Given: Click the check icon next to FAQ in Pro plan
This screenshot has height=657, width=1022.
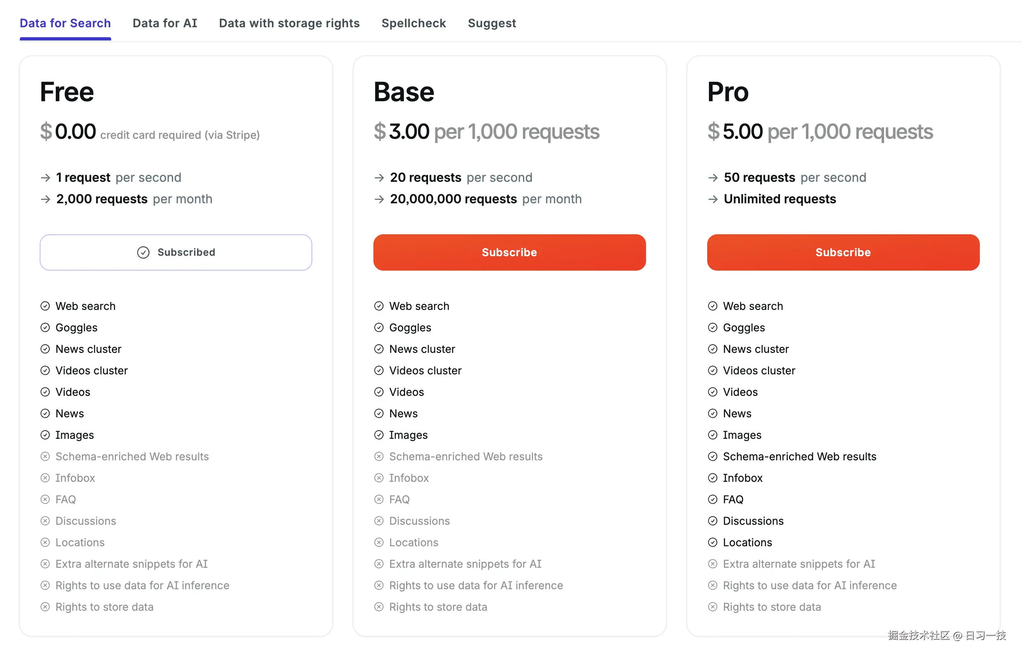Looking at the screenshot, I should tap(713, 499).
